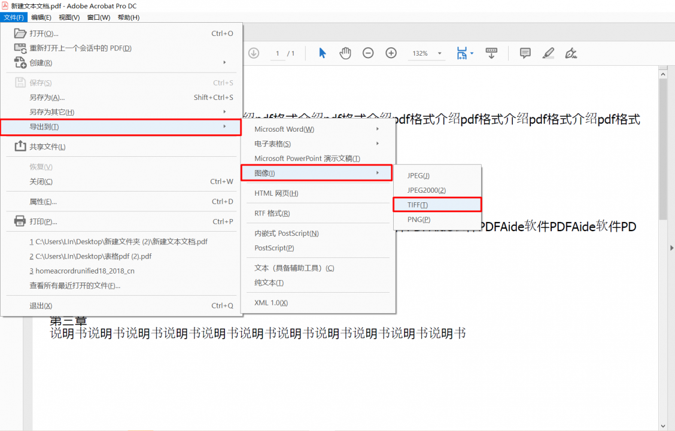Select 共享文件(L) menu entry
Screen dimensions: 675x431
pos(122,147)
